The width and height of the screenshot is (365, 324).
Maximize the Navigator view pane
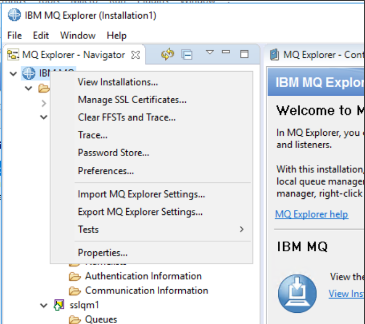click(x=245, y=54)
